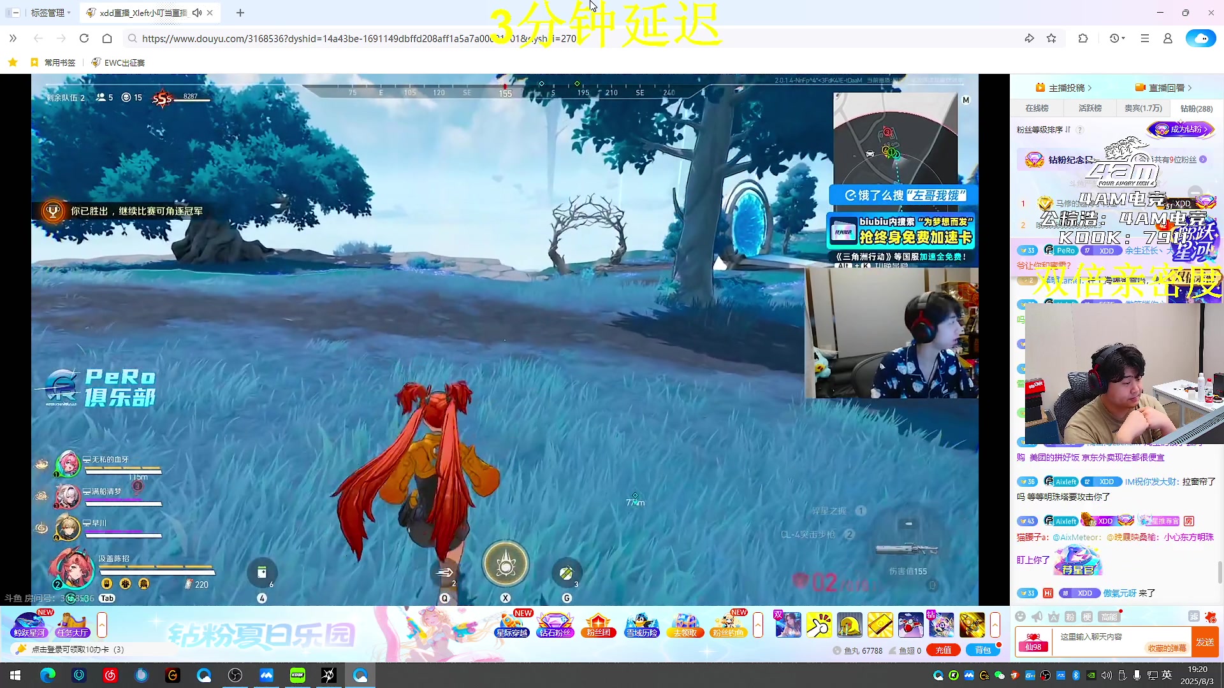Viewport: 1224px width, 688px height.
Task: Switch to the 在线榜 tab
Action: [x=1037, y=108]
